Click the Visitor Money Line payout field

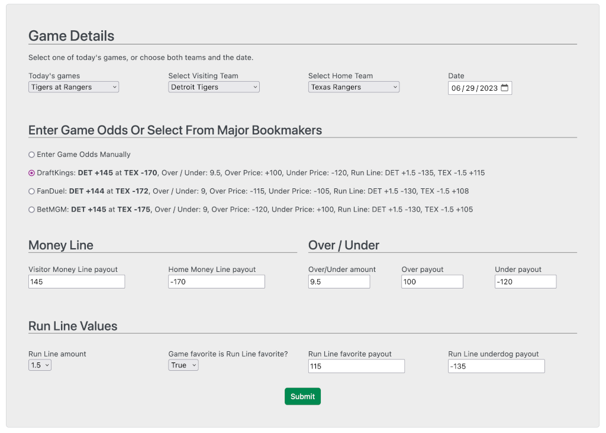[76, 281]
